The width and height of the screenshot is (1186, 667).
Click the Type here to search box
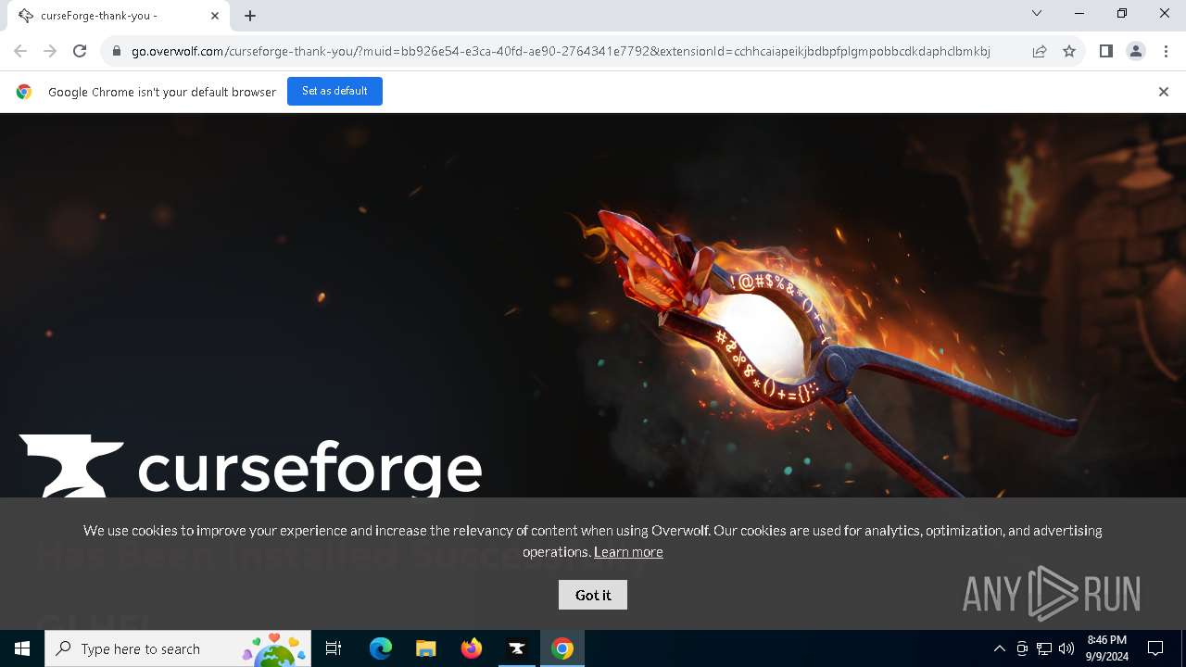pos(178,648)
